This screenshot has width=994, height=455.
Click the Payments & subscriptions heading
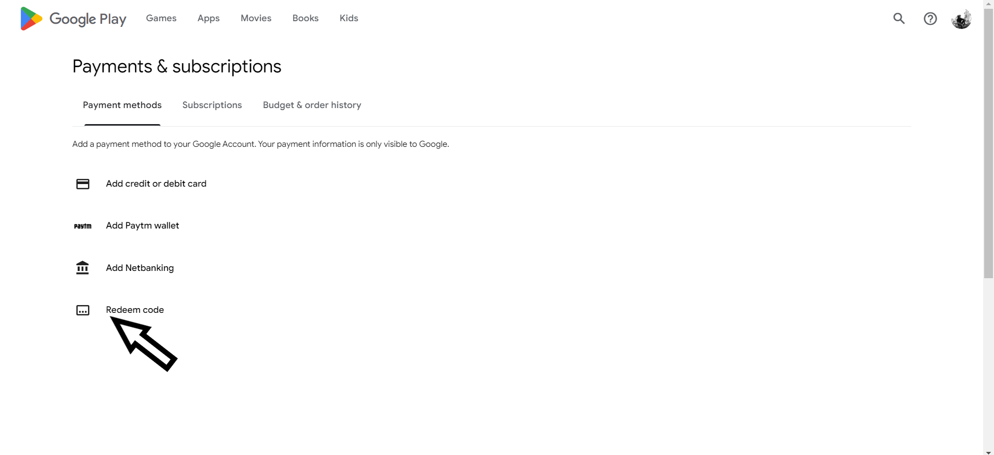[177, 67]
